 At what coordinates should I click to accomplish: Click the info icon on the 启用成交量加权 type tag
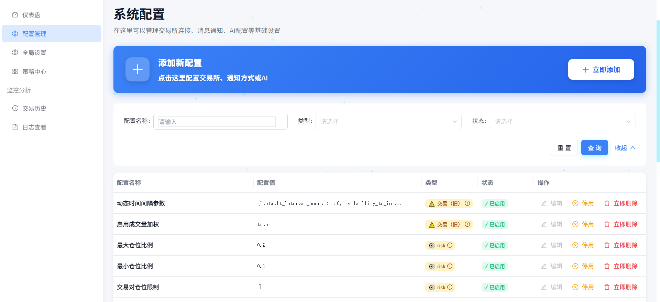pos(467,224)
